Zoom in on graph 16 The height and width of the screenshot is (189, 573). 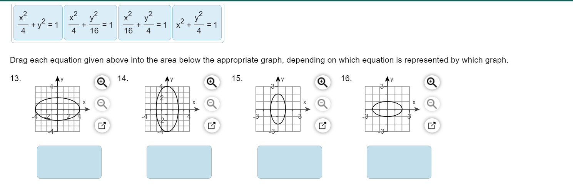431,81
